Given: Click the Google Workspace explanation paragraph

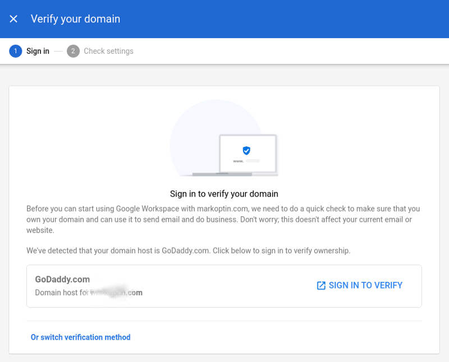Looking at the screenshot, I should coord(223,219).
